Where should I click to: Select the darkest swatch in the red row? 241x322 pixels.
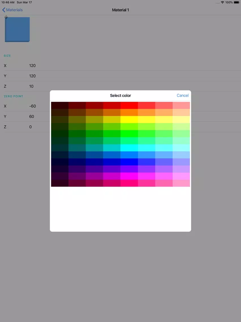[x=60, y=105]
